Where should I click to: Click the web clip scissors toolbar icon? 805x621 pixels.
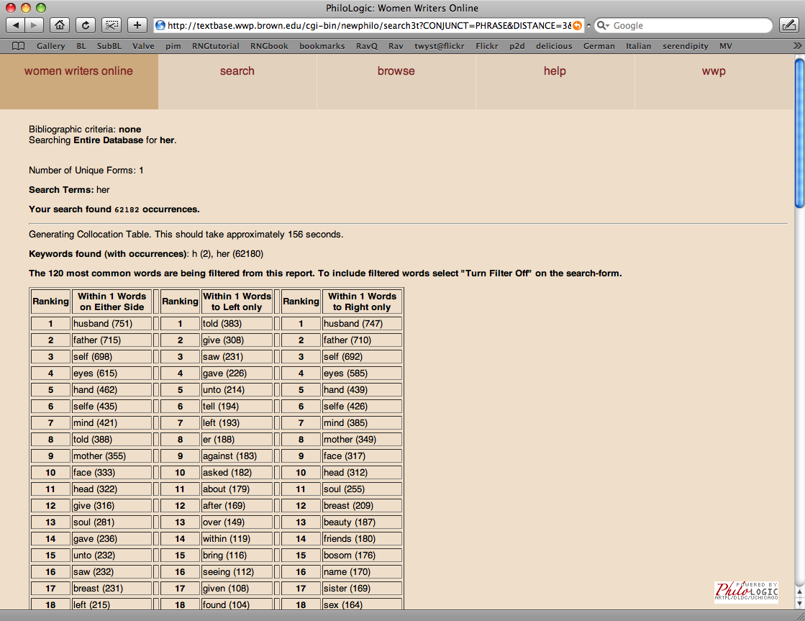[x=112, y=25]
